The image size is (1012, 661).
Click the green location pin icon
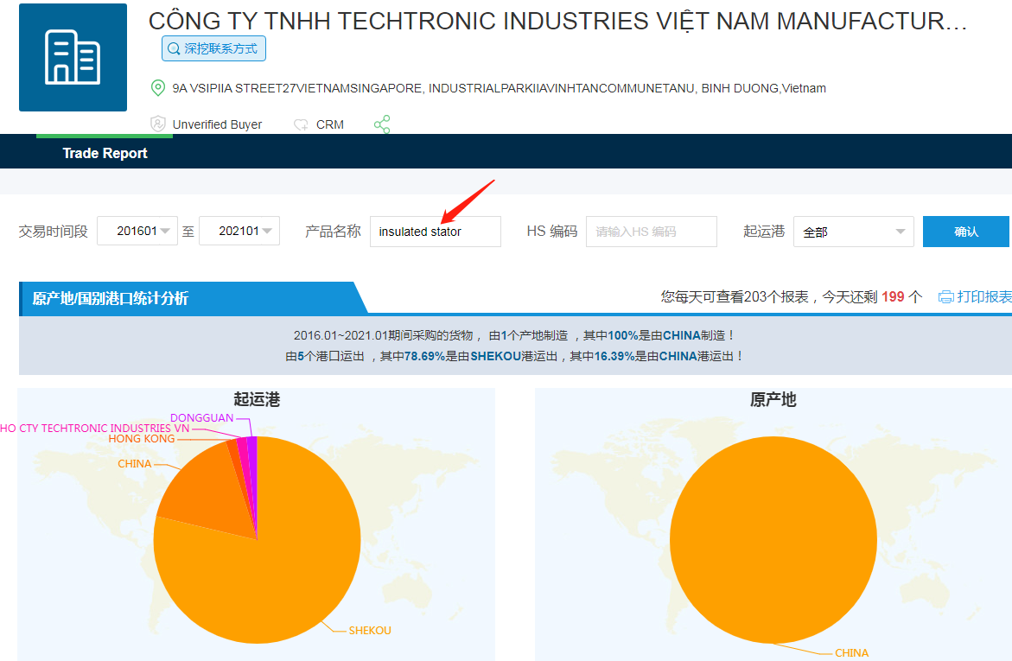point(157,88)
